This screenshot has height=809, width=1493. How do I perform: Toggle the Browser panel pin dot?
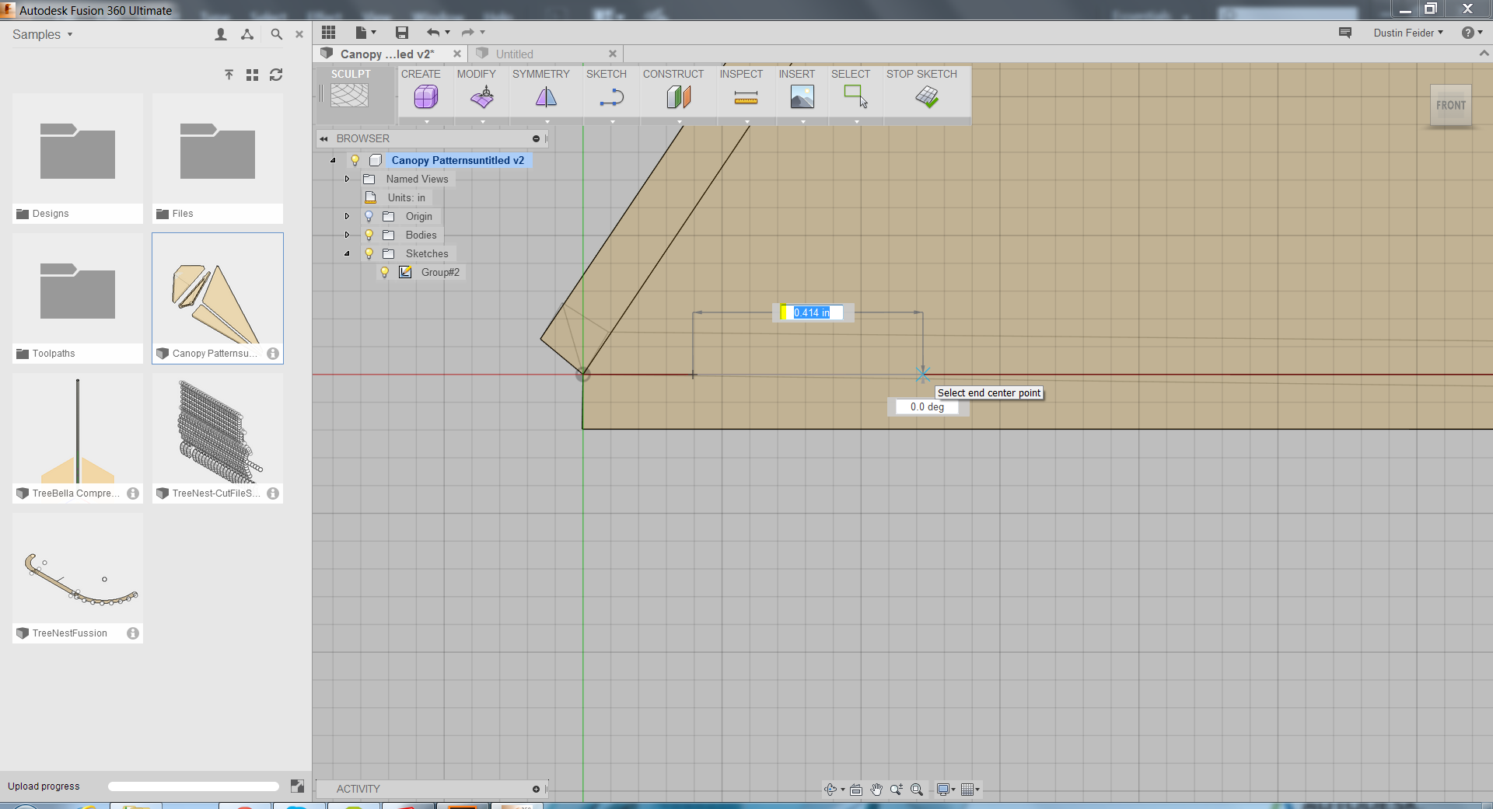536,138
